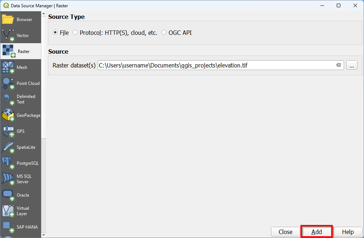Screen dimensions: 364x238
Task: Open the Browser panel icon
Action: (8, 20)
